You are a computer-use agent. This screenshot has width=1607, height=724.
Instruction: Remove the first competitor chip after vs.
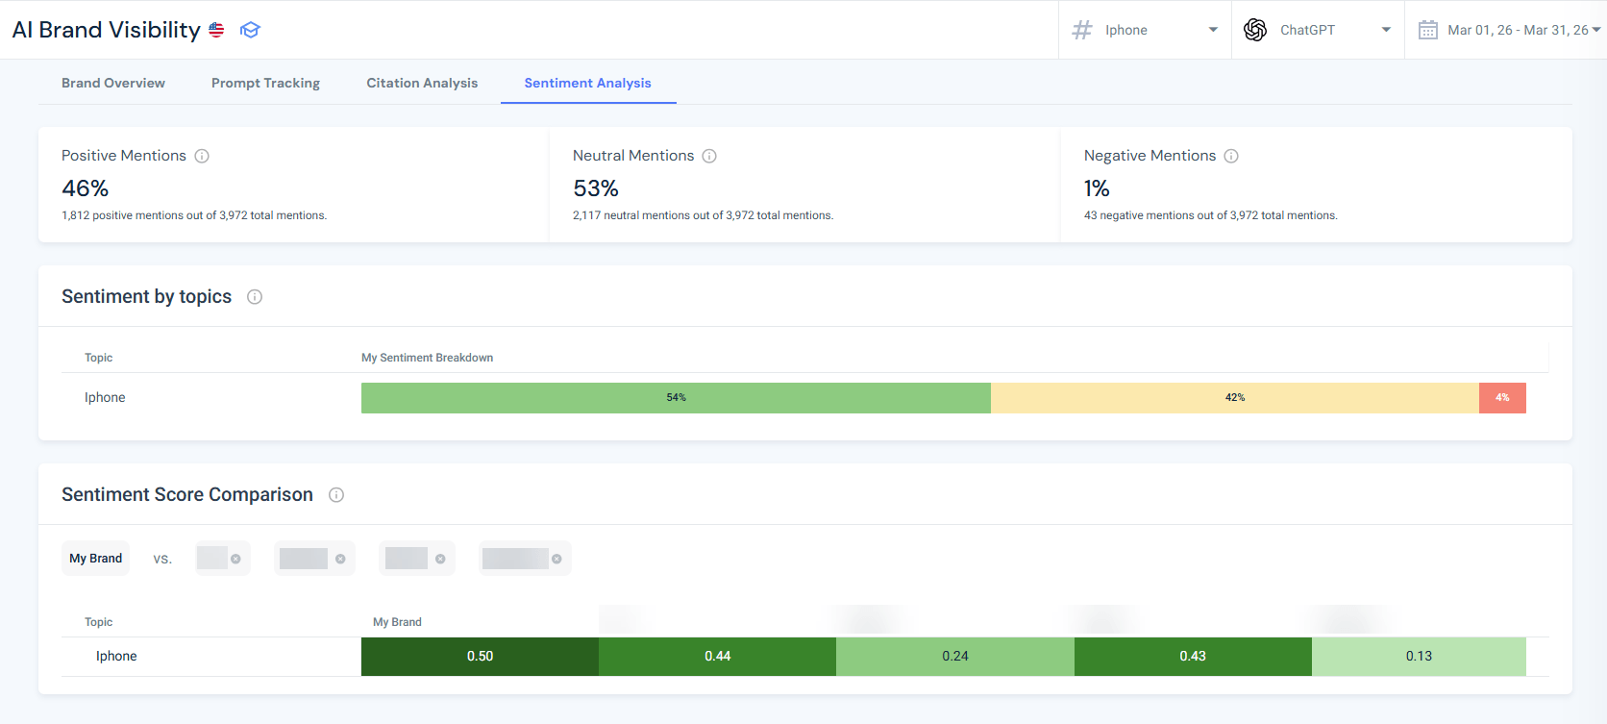[235, 559]
